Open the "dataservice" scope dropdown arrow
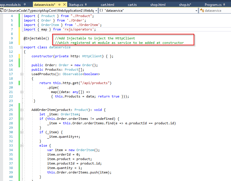The height and width of the screenshot is (181, 231). (x=196, y=11)
